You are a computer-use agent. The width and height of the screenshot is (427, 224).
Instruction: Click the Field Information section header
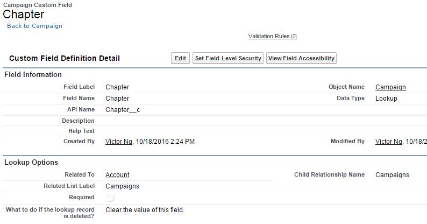(x=33, y=75)
